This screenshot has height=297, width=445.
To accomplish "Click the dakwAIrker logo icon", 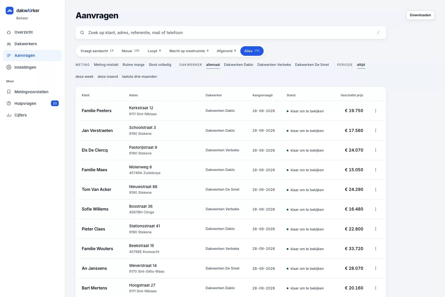I will 10,11.
